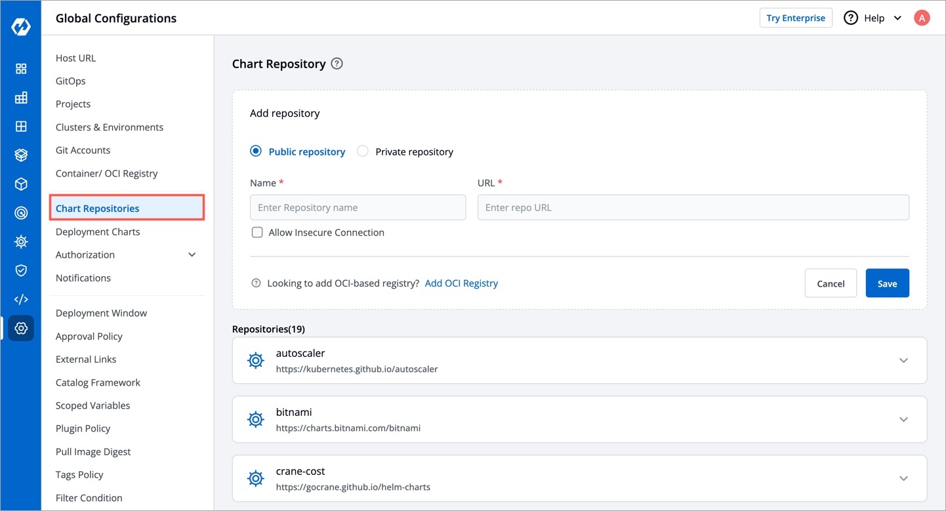The image size is (946, 511).
Task: Click the user avatar A icon
Action: pyautogui.click(x=922, y=18)
